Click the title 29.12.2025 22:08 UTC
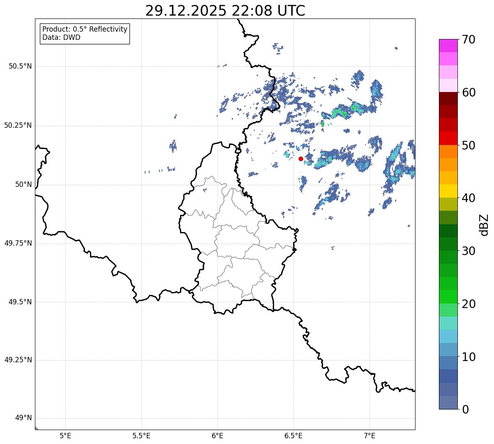Image resolution: width=494 pixels, height=444 pixels. point(225,10)
